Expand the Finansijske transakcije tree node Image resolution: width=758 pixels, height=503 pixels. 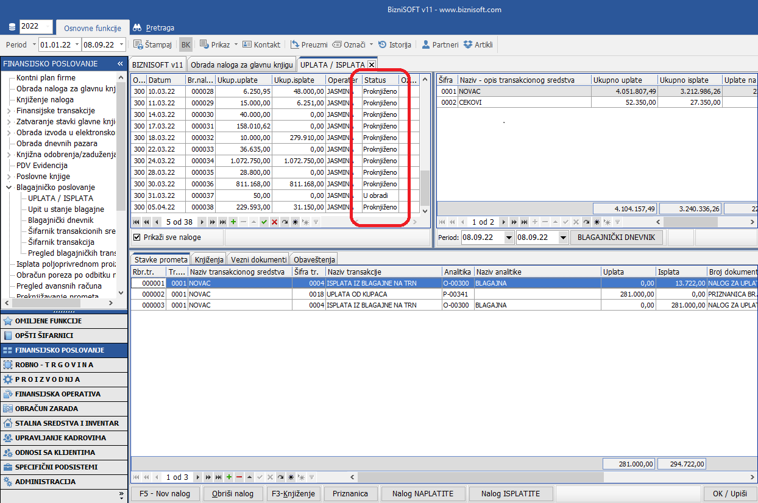[9, 111]
